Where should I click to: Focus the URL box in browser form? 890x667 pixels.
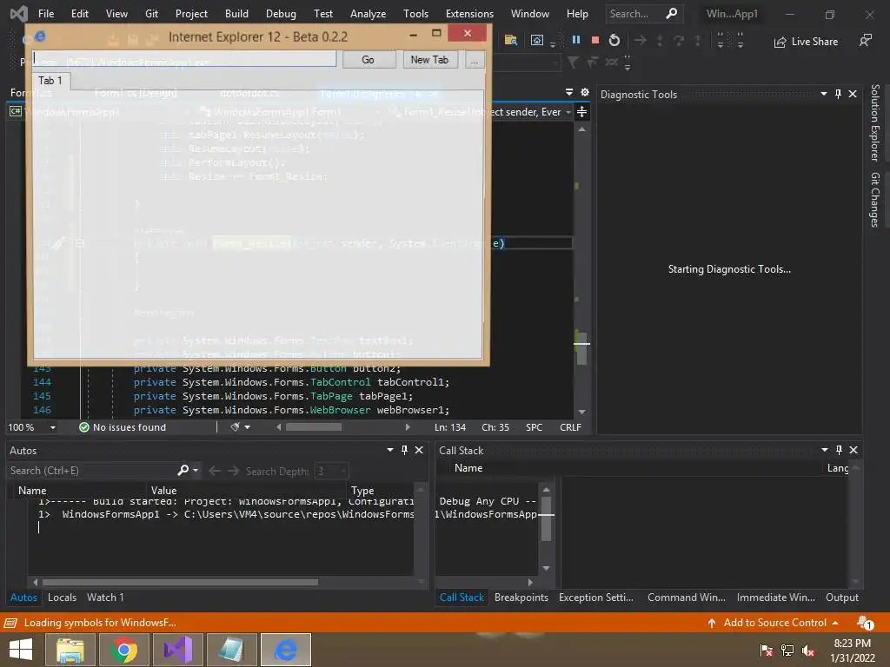[x=185, y=59]
